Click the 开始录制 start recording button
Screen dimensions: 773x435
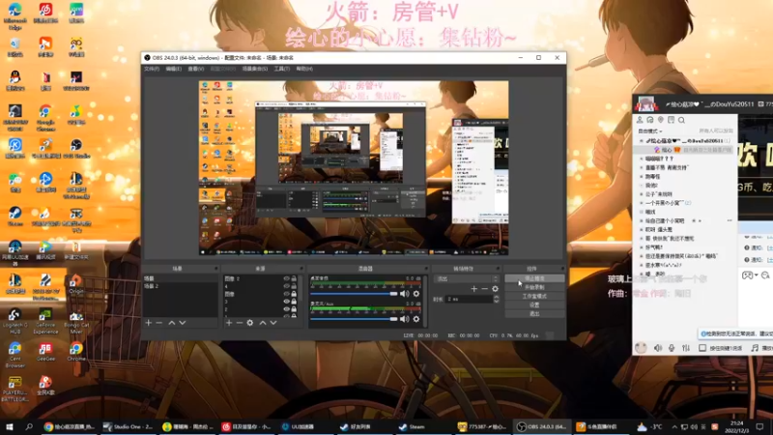[x=534, y=287]
